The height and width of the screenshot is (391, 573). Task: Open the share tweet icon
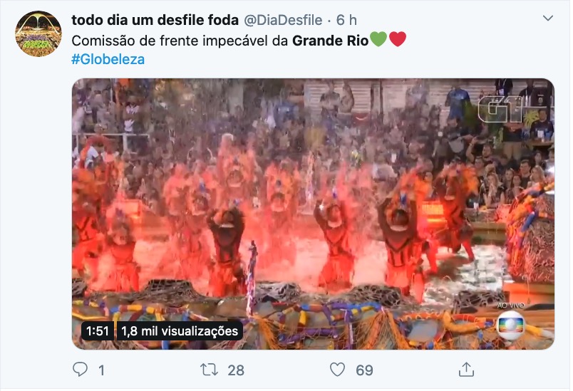click(466, 369)
